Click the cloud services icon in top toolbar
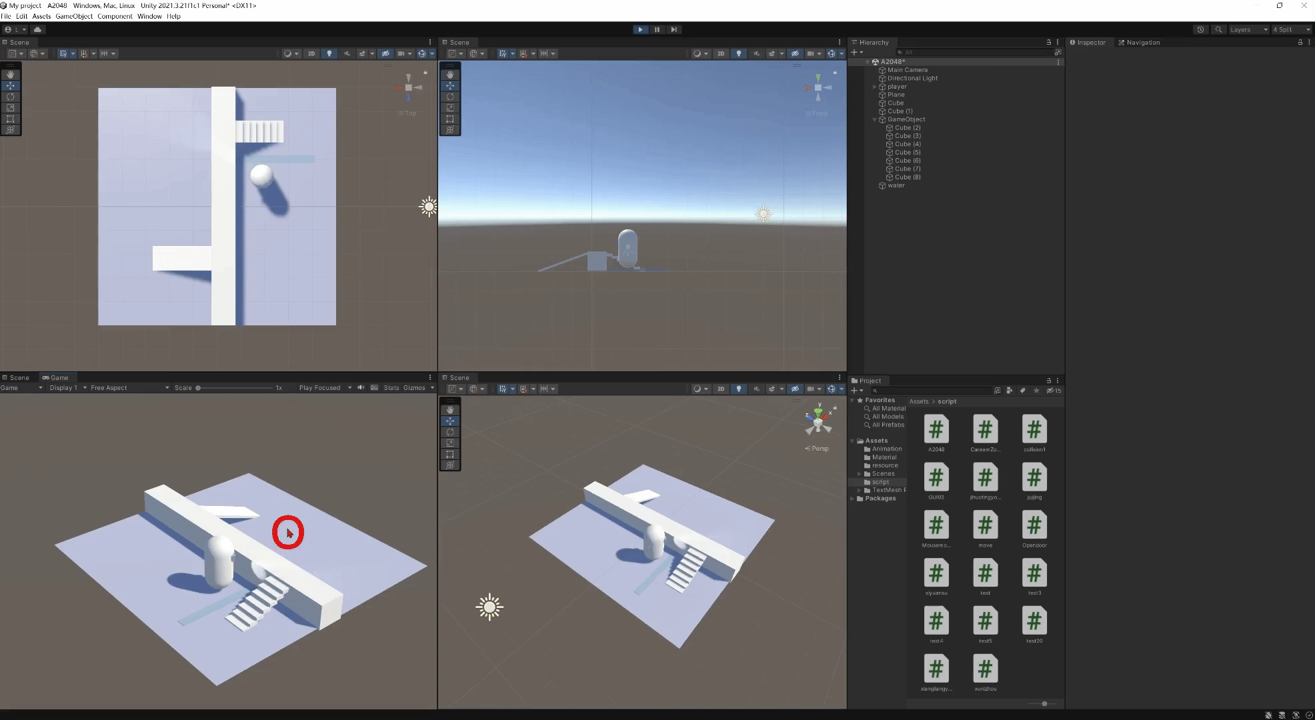This screenshot has width=1315, height=720. tap(37, 29)
